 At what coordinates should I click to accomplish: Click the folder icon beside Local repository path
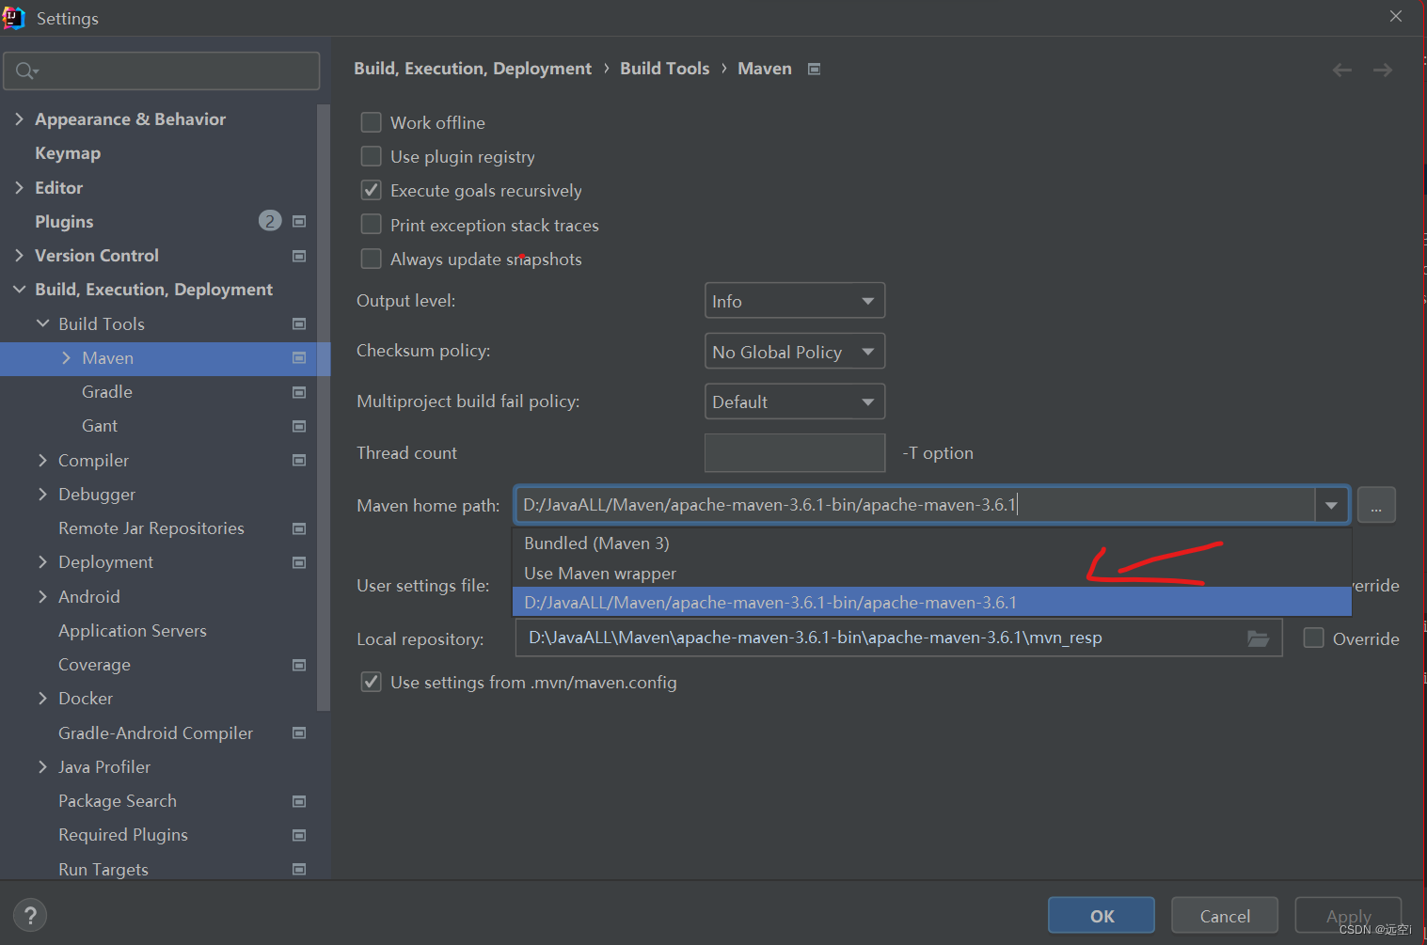tap(1258, 638)
